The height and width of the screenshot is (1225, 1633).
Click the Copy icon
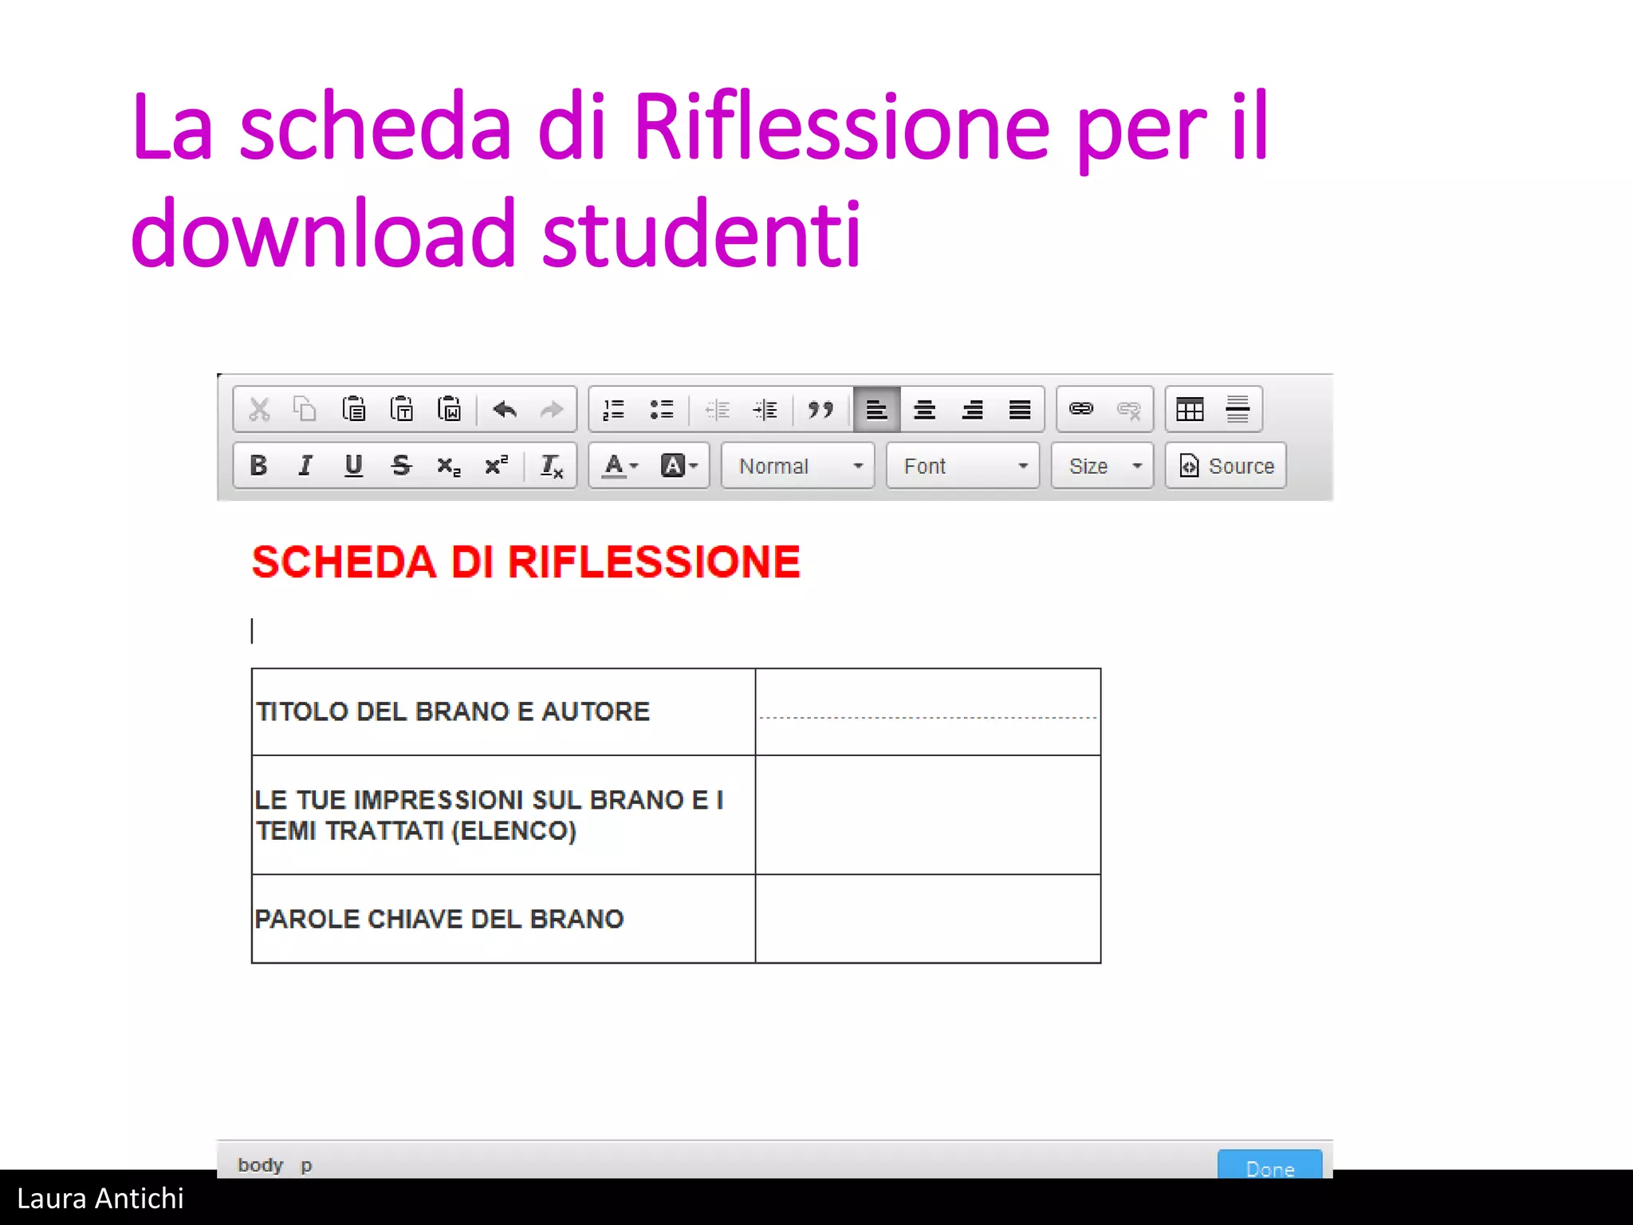(305, 409)
